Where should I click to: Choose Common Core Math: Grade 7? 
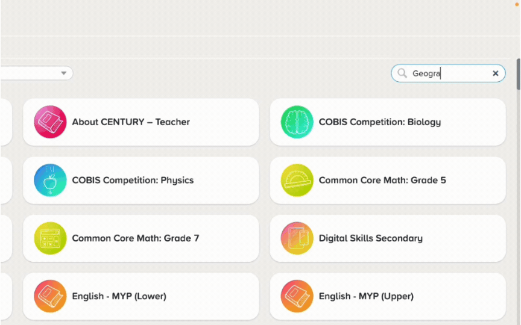(x=141, y=238)
